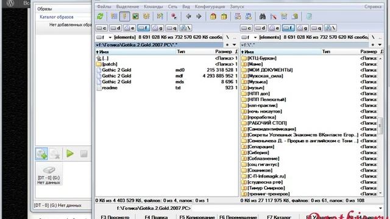The width and height of the screenshot is (390, 219).
Task: Select drive e in right panel
Action: pyautogui.click(x=275, y=28)
